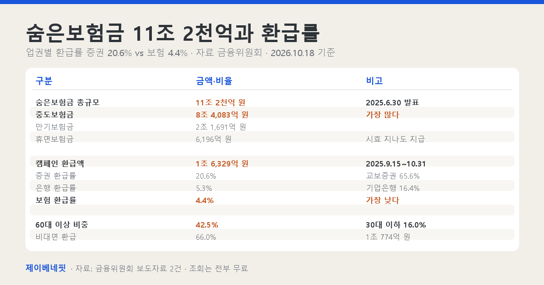Select the 증권 환급률 row label
544x285 pixels.
pyautogui.click(x=56, y=176)
